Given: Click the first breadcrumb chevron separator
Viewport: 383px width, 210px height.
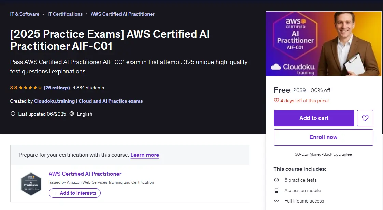Looking at the screenshot, I should [x=43, y=14].
